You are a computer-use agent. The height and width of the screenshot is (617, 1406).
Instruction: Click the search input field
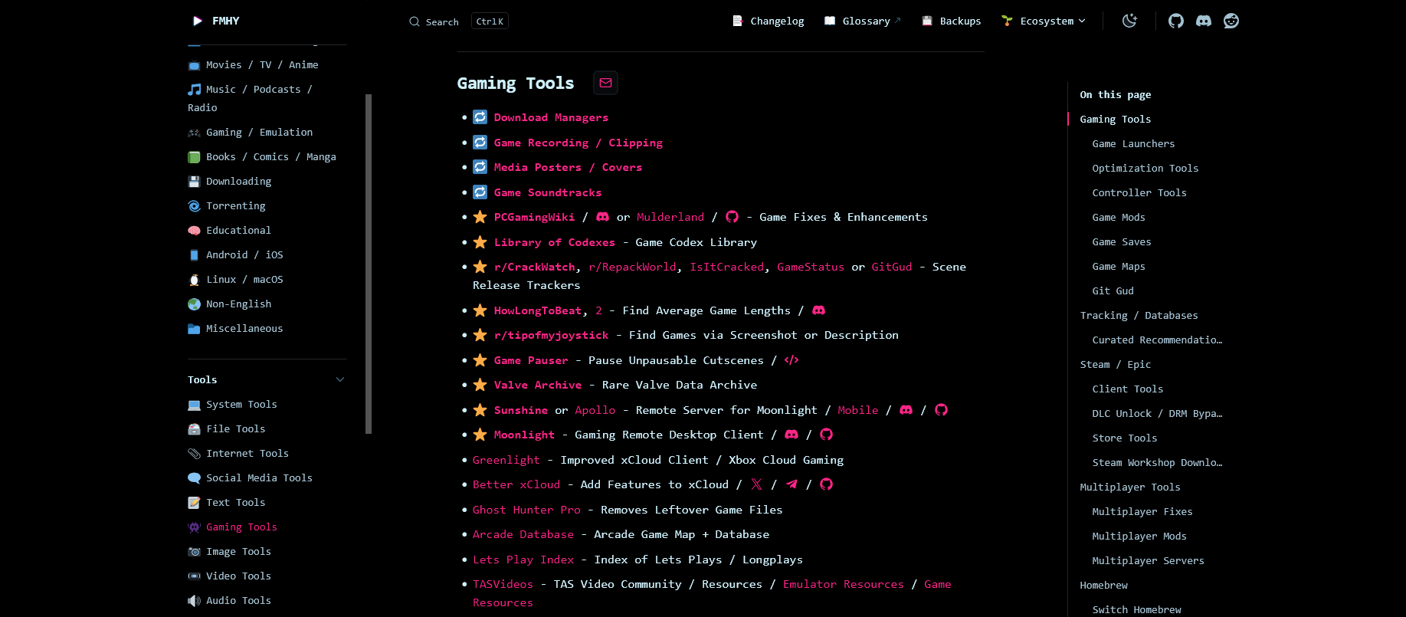pos(458,21)
